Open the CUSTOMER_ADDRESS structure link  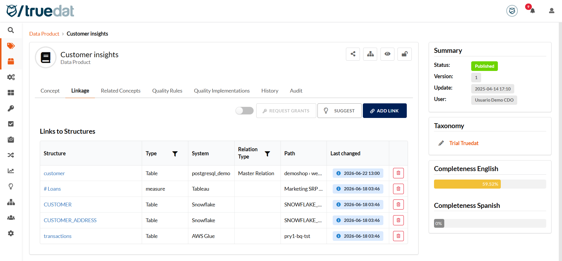tap(70, 220)
